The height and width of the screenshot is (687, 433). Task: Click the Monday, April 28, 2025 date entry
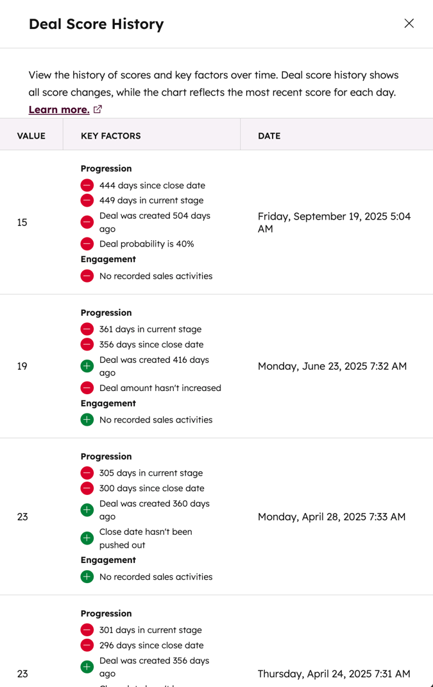(332, 517)
